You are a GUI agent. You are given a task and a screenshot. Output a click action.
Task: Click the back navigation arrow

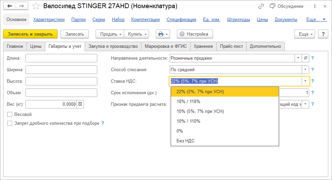[x=10, y=6]
